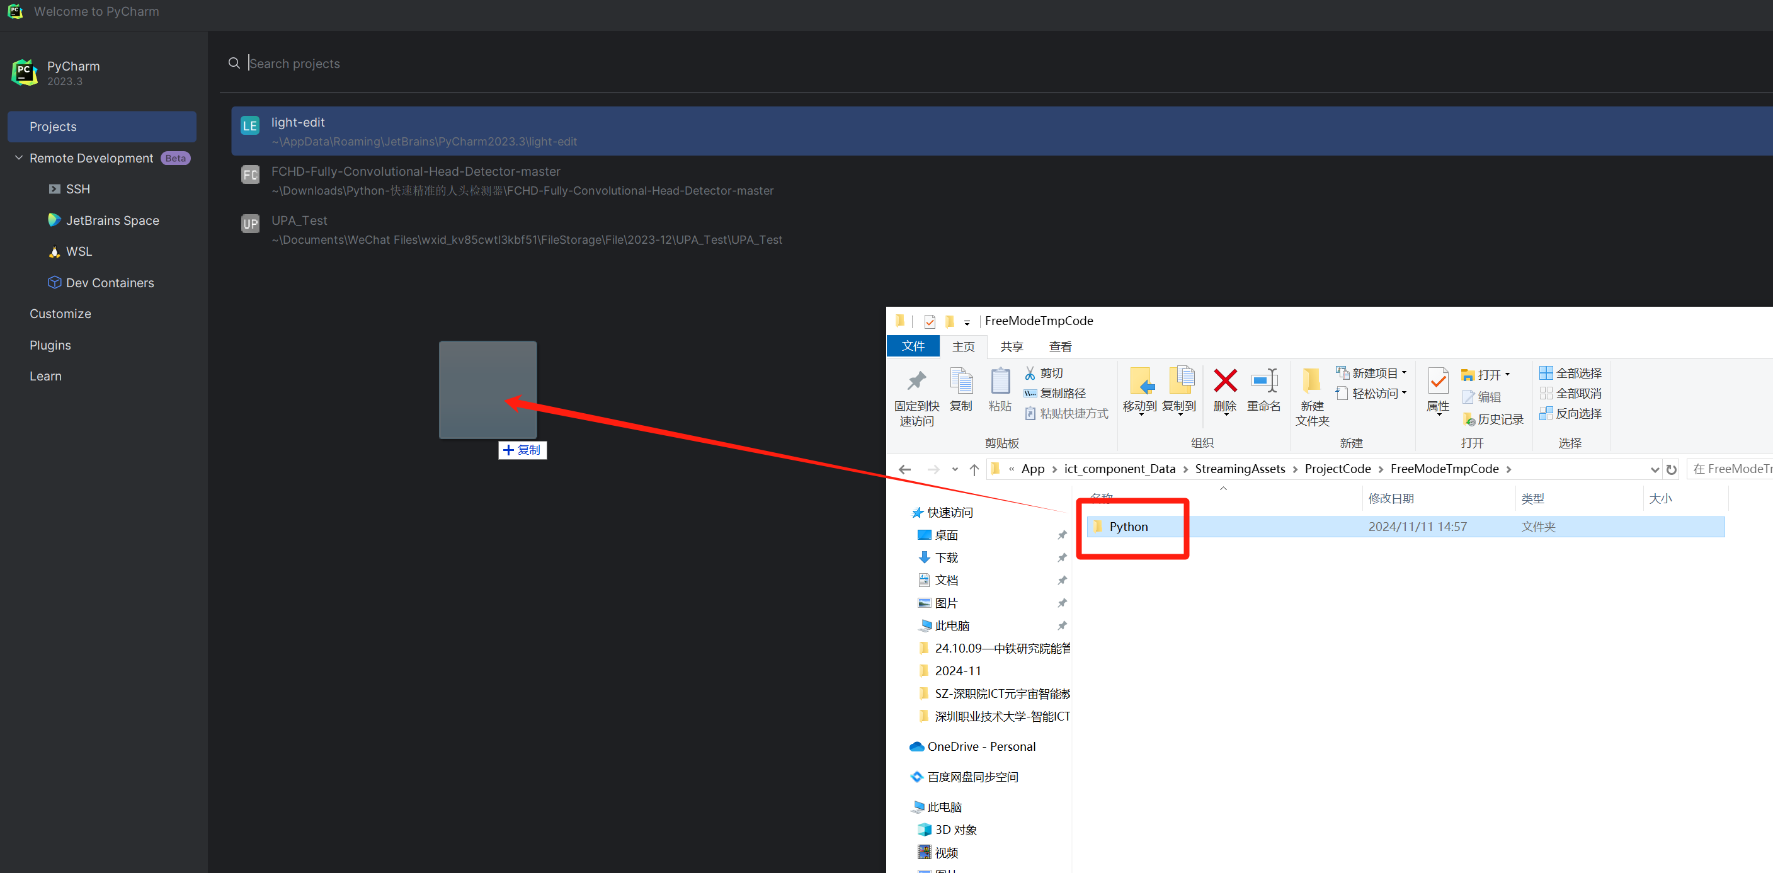
Task: Open SSH under Remote Development
Action: click(77, 188)
